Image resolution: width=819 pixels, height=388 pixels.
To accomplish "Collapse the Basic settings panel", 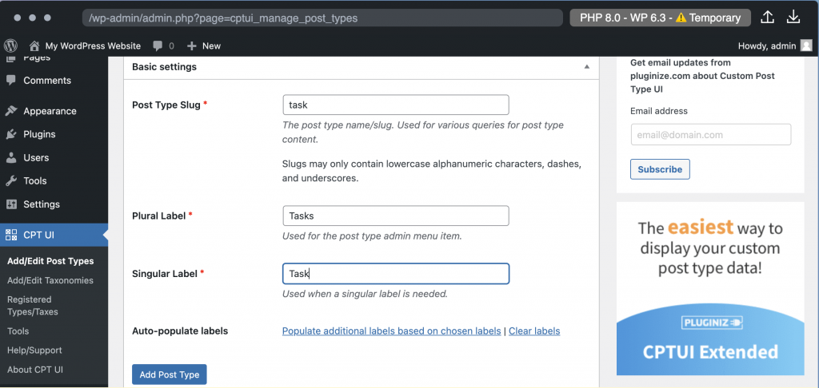I will [587, 67].
